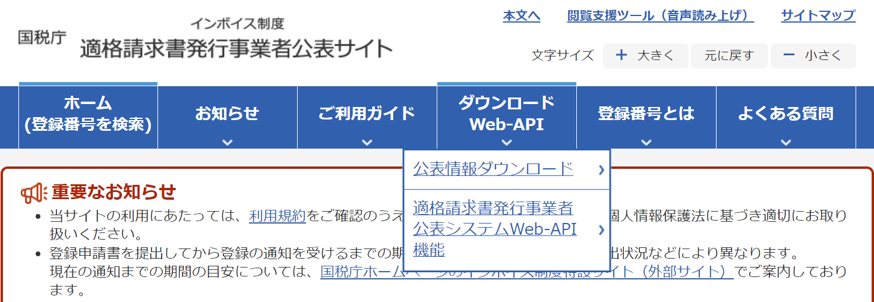Click the plus icon in 大きく button
The image size is (874, 302).
tap(621, 55)
